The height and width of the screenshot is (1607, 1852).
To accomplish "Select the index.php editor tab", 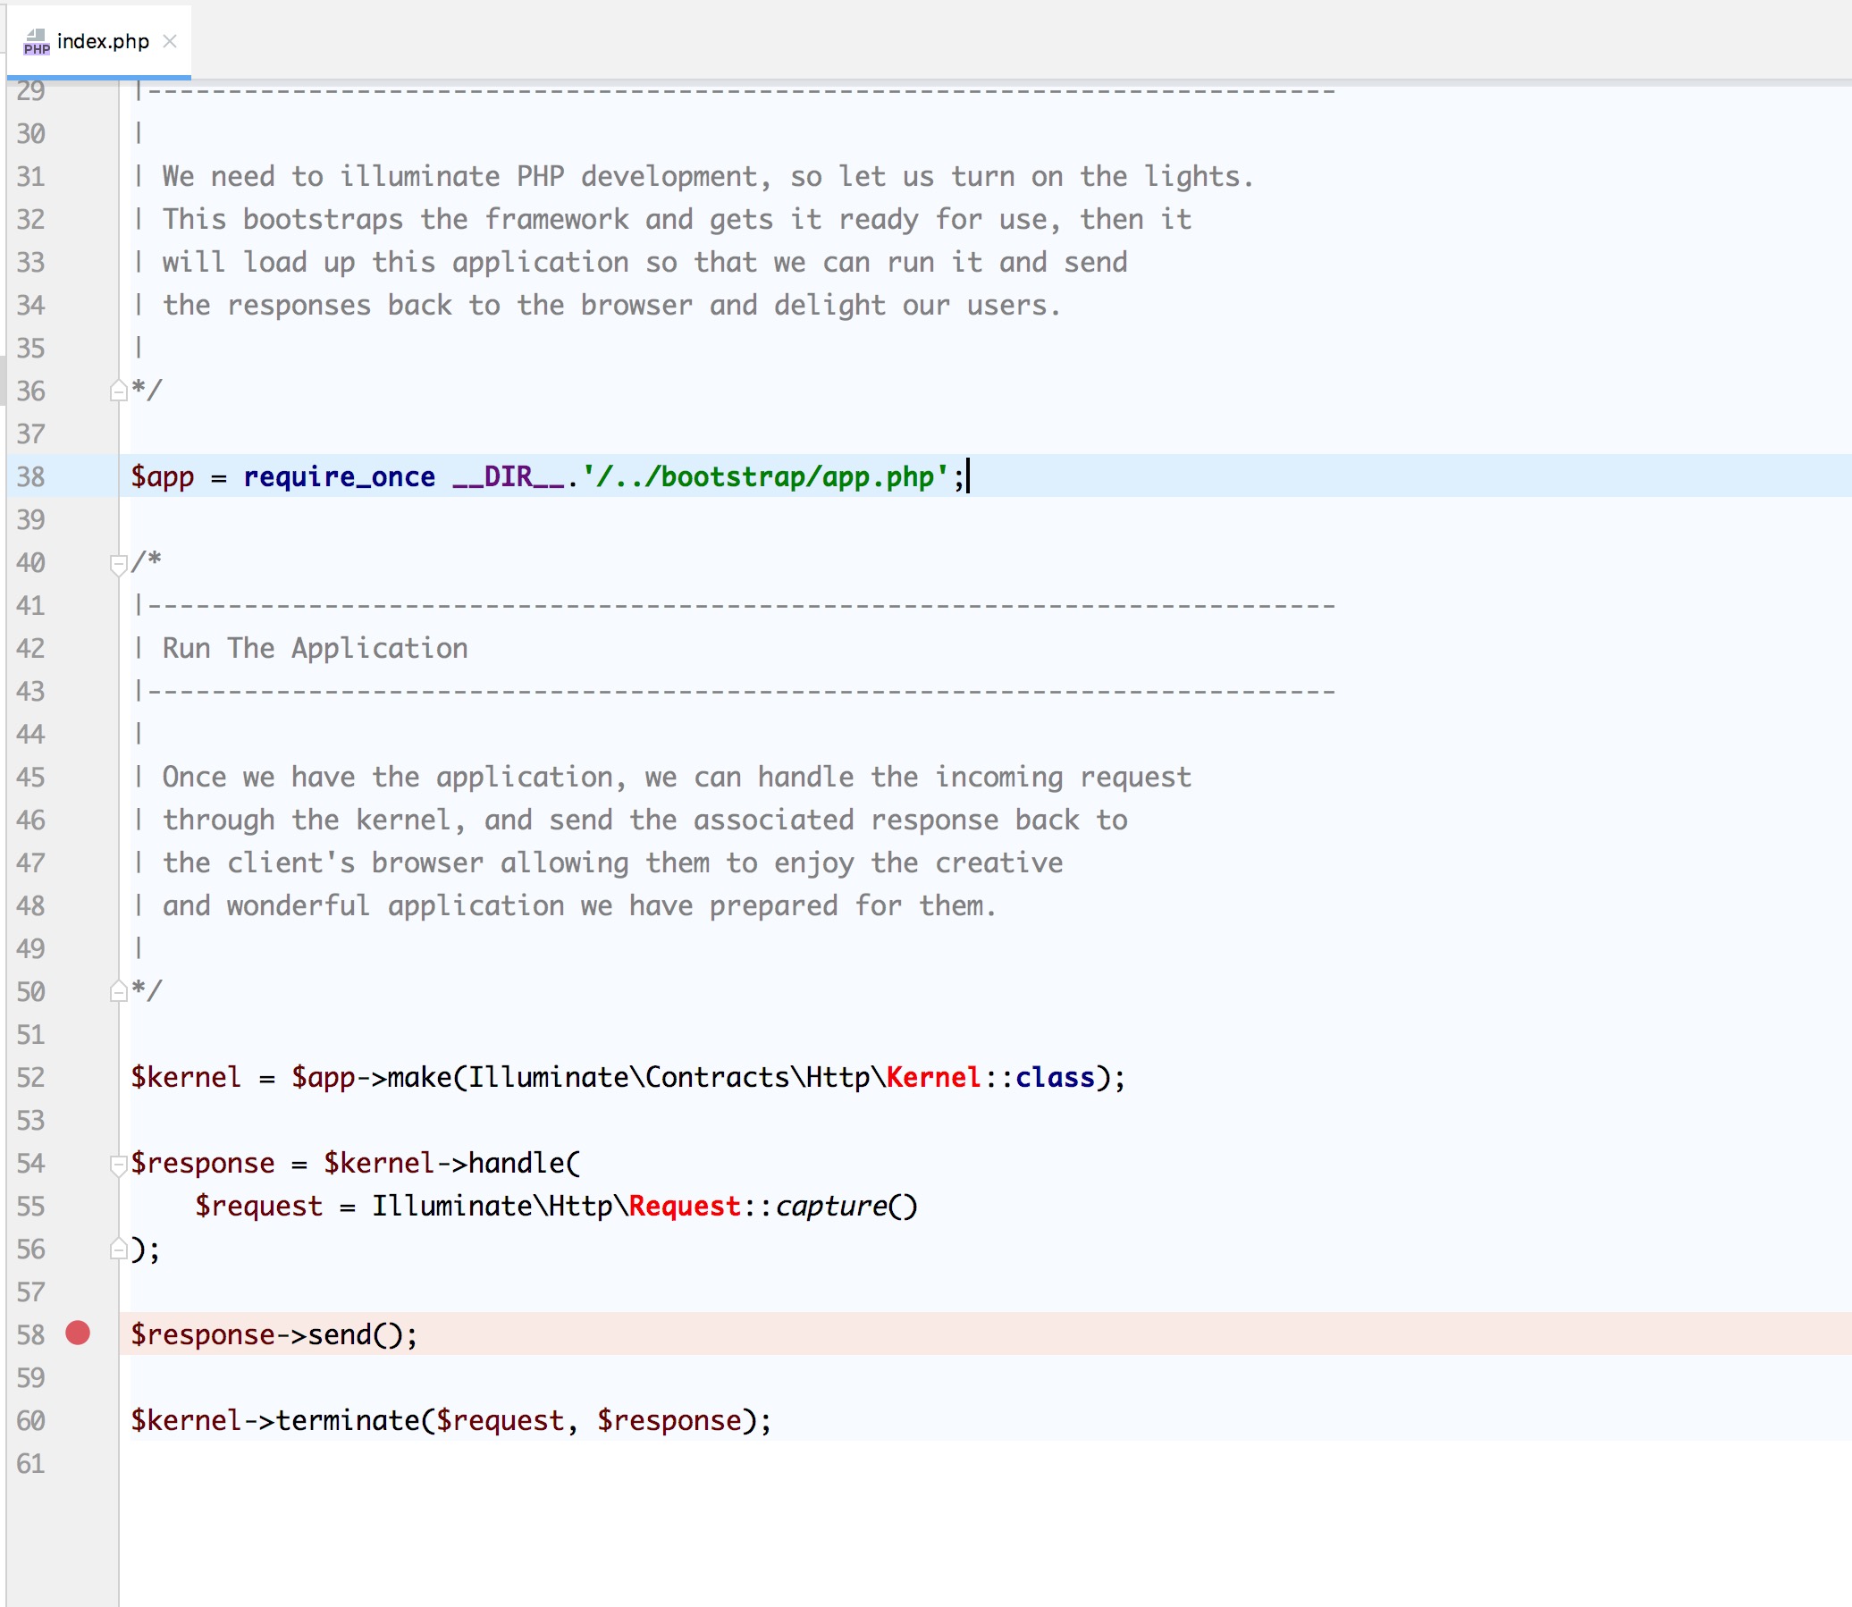I will coord(102,41).
